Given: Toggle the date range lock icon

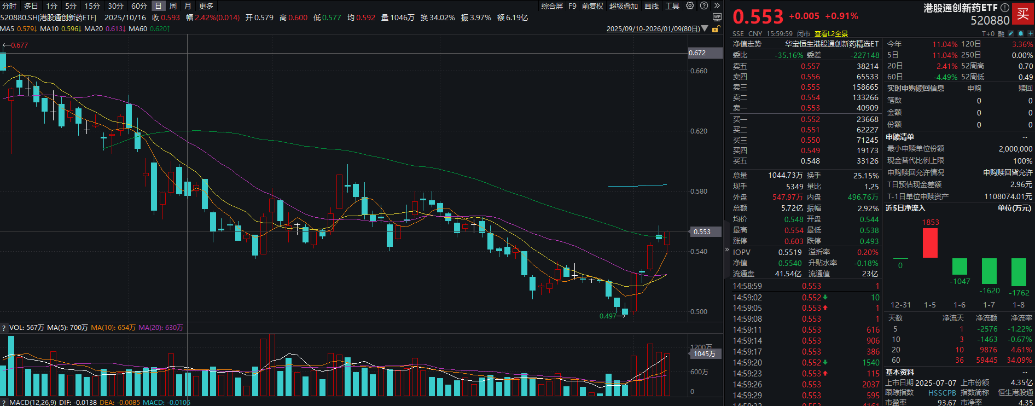Looking at the screenshot, I should pos(715,29).
